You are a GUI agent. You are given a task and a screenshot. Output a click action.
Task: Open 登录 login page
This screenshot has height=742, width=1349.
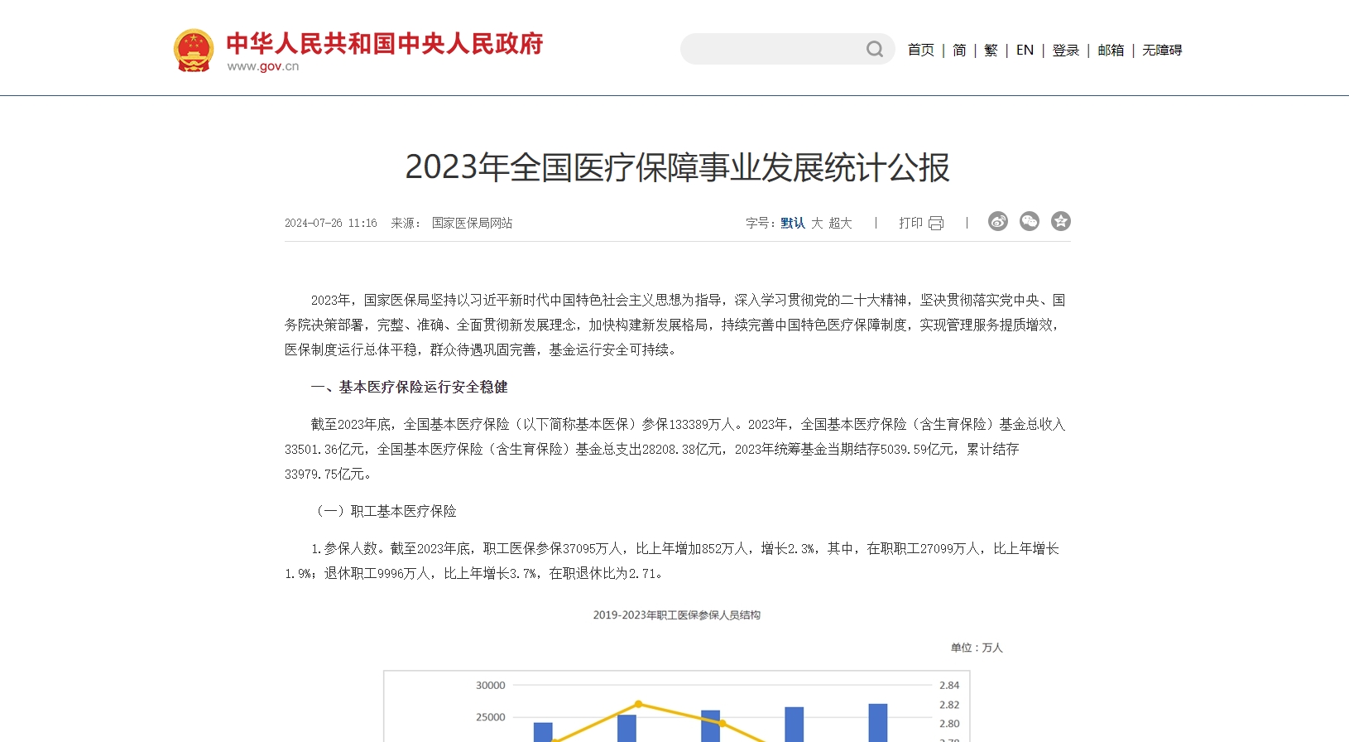click(x=1066, y=50)
